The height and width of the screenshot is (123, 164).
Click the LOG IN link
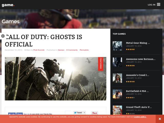click(151, 5)
